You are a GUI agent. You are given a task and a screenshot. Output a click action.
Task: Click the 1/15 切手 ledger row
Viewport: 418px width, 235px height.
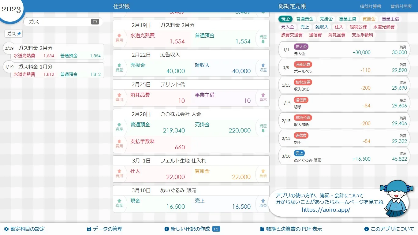pos(344,103)
